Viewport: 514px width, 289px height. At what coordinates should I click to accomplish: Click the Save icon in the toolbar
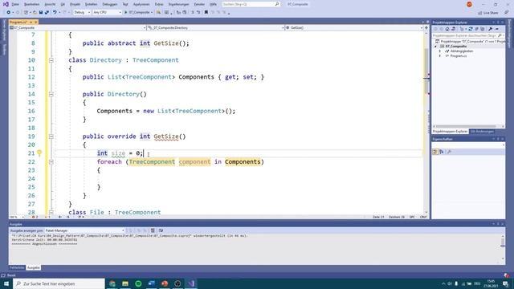tap(41, 13)
